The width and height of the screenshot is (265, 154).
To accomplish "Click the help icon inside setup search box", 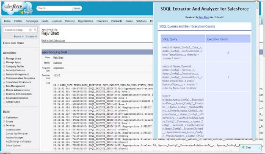I will click(30, 30).
